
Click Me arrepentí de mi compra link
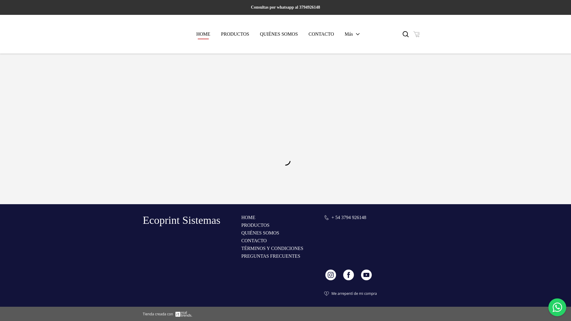[354, 294]
